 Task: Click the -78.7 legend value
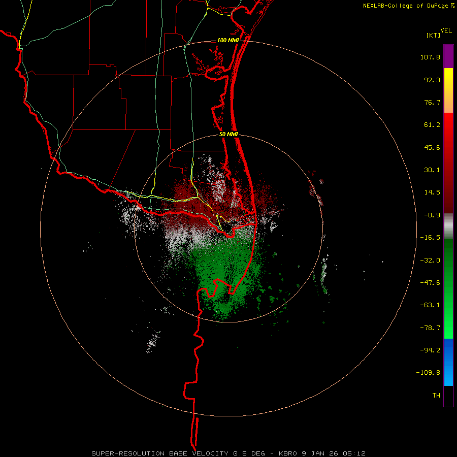430,328
